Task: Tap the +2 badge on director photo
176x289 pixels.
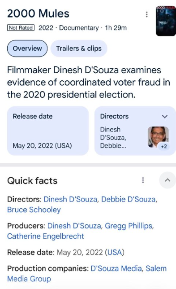Action: pyautogui.click(x=163, y=147)
